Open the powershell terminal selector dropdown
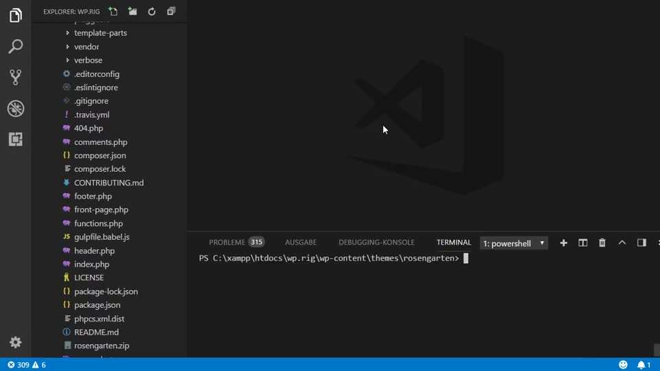660x371 pixels. pyautogui.click(x=514, y=243)
